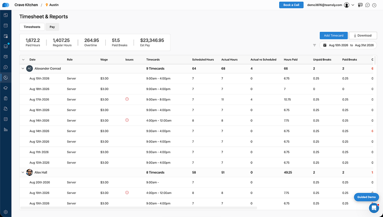
Task: Click the Book a Call button
Action: pos(291,5)
